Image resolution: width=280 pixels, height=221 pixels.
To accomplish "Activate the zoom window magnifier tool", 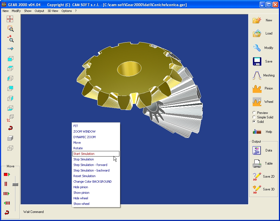I will [10, 29].
